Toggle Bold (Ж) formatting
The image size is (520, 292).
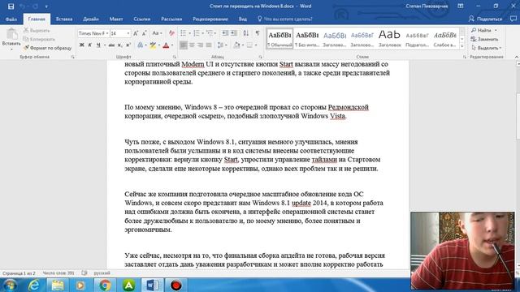coord(81,45)
